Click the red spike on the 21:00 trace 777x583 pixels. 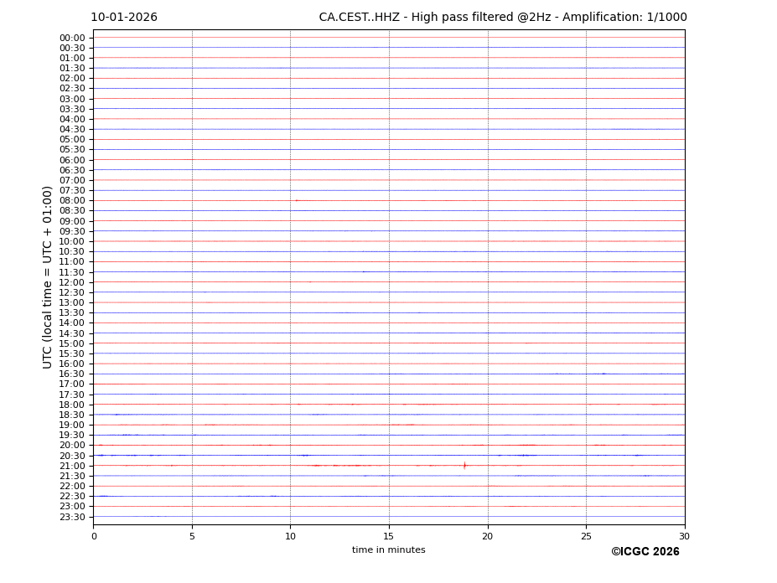pyautogui.click(x=464, y=465)
